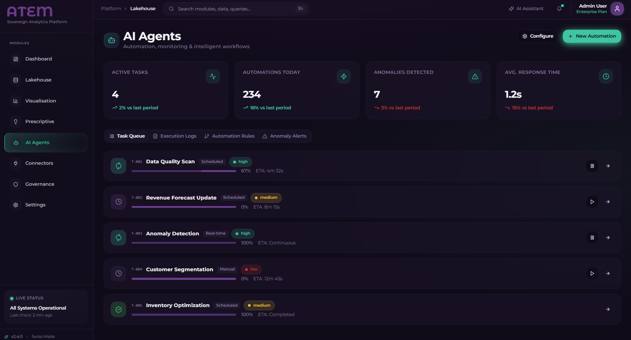Click the Admin User avatar icon

click(617, 9)
